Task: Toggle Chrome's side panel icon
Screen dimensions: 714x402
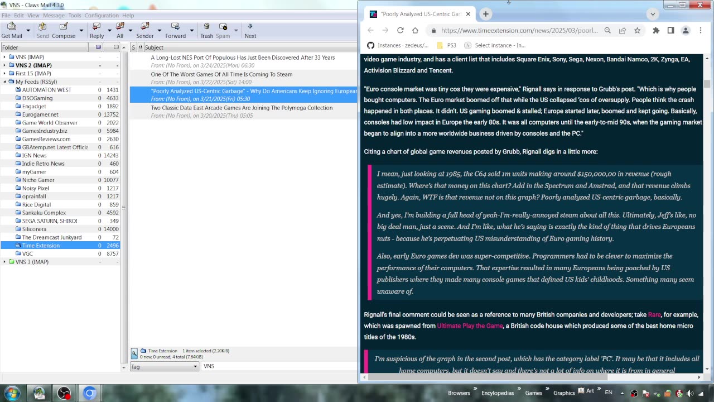Action: pyautogui.click(x=670, y=31)
